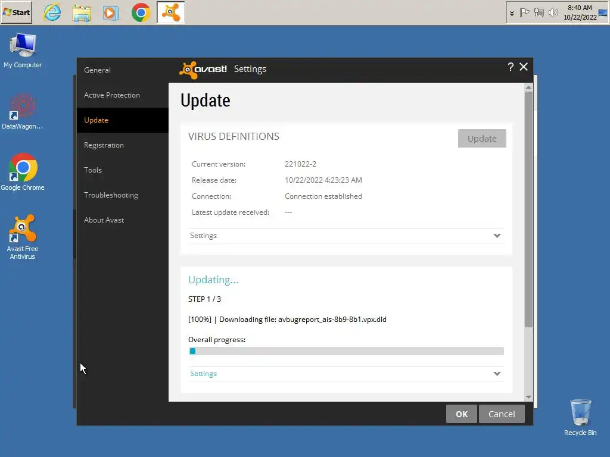Click the chevron in the Updating Settings row
Viewport: 610px width, 457px height.
497,374
